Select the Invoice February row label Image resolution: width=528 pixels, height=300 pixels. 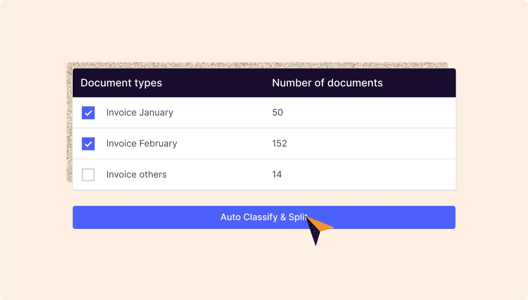(x=142, y=143)
